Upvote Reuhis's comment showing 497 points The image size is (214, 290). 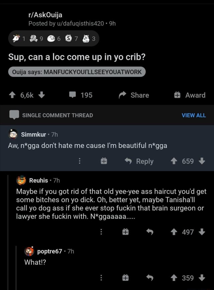[174, 232]
